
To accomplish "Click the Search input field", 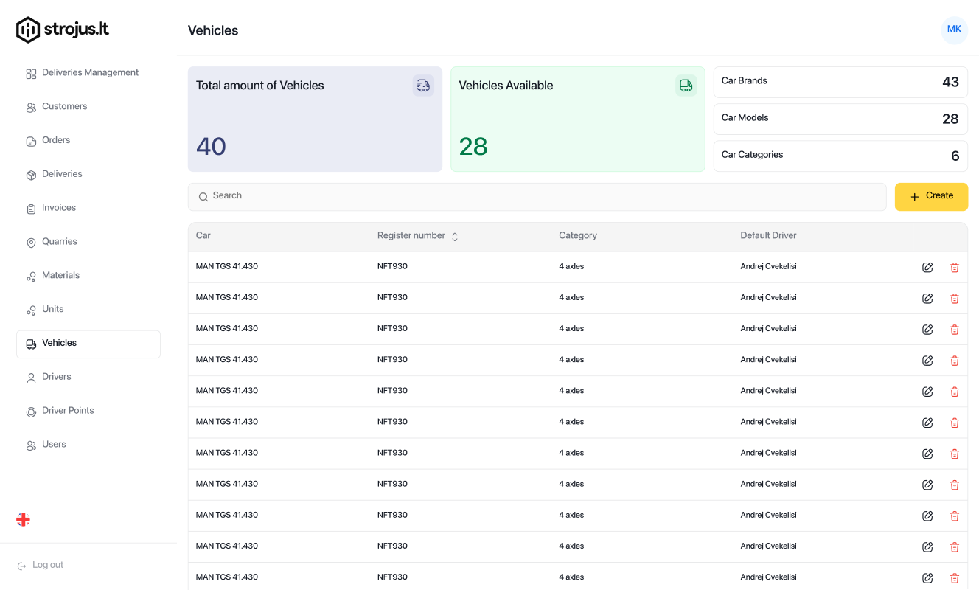I will (x=537, y=197).
